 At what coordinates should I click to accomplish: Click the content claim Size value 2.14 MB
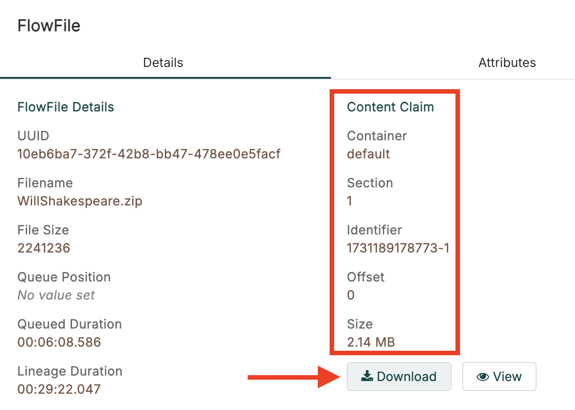371,342
